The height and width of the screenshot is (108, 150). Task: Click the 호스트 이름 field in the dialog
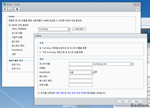tap(81, 64)
